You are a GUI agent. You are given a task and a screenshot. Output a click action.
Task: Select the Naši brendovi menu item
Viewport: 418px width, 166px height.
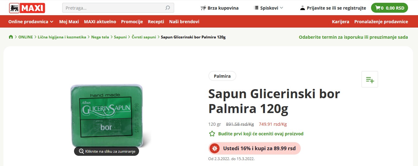pyautogui.click(x=184, y=22)
